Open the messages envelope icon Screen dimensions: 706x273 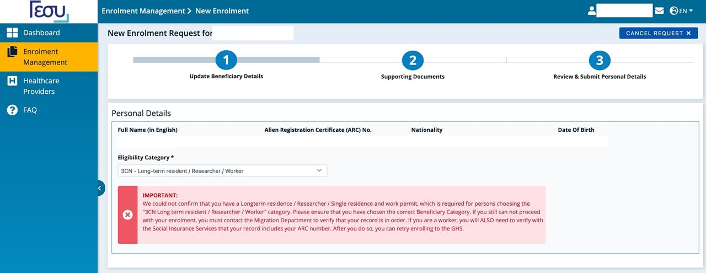pyautogui.click(x=659, y=10)
